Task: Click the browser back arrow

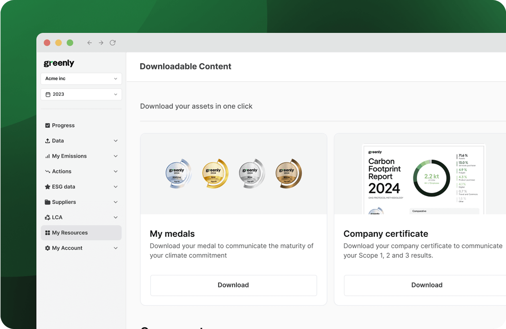Action: point(89,43)
